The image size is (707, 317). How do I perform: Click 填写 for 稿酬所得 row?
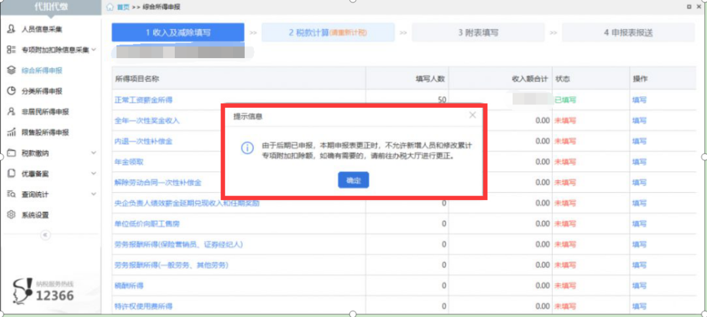(x=639, y=286)
